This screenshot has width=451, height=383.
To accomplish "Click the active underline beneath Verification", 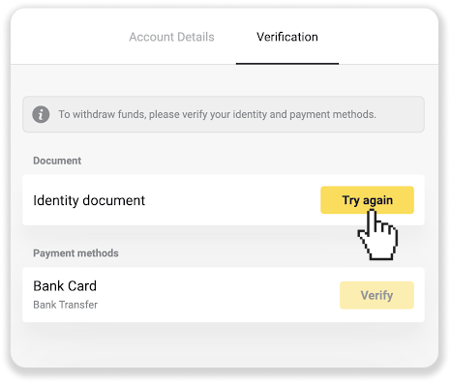I will (287, 64).
